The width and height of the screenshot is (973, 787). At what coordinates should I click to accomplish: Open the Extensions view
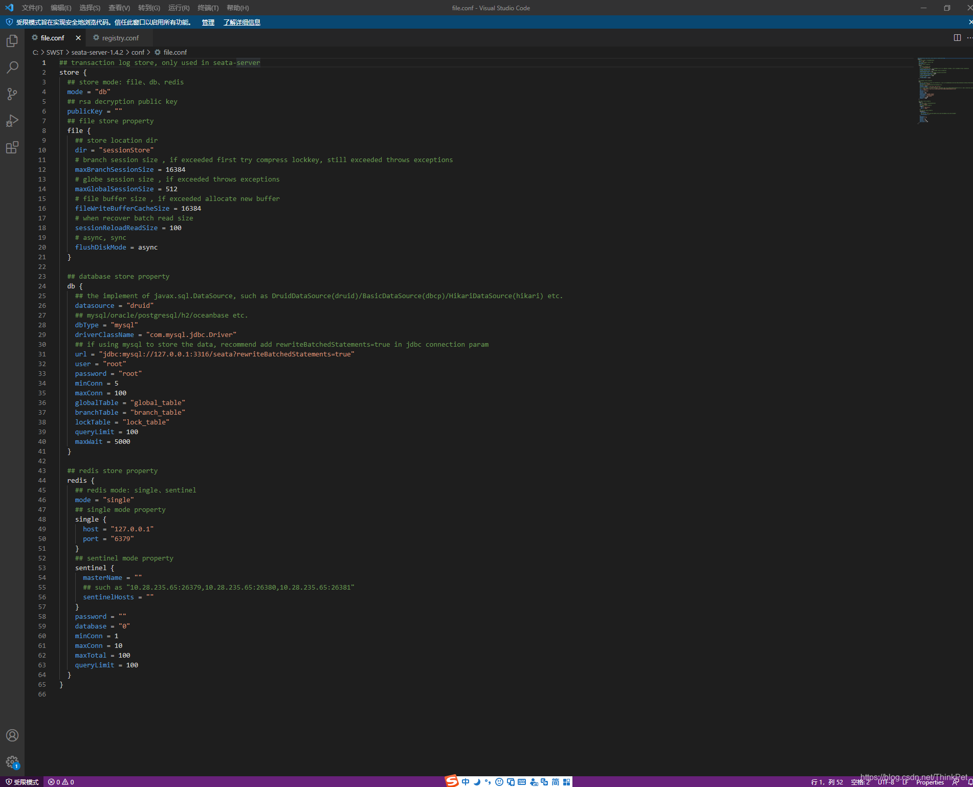pyautogui.click(x=12, y=147)
